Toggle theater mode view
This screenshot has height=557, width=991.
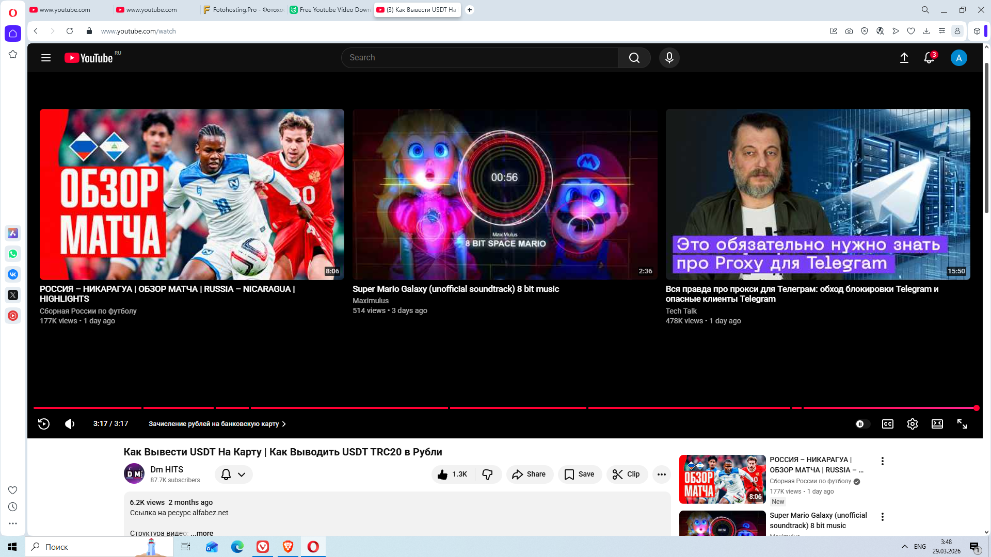click(x=937, y=424)
